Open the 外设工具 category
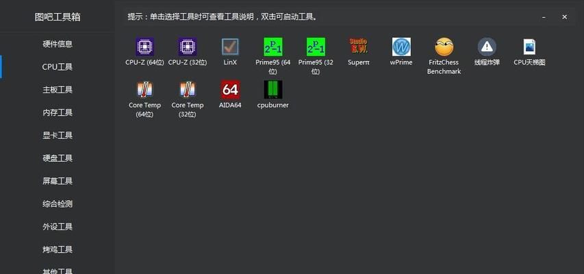 58,227
